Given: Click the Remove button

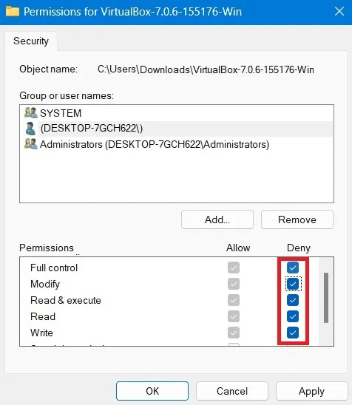Looking at the screenshot, I should [297, 219].
